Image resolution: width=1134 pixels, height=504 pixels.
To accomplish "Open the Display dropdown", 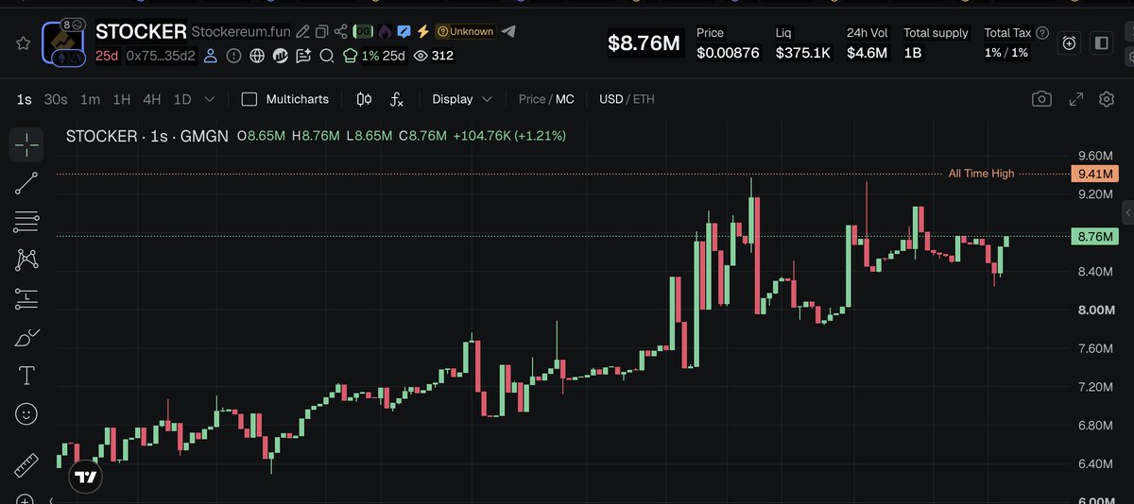I will click(462, 99).
